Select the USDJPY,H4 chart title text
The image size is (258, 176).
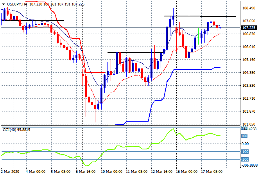(x=17, y=4)
